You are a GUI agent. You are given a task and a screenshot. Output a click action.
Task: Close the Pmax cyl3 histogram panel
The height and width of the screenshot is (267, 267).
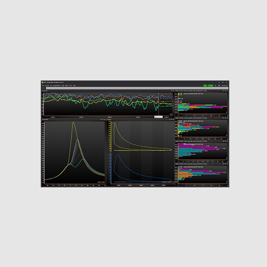(227, 141)
